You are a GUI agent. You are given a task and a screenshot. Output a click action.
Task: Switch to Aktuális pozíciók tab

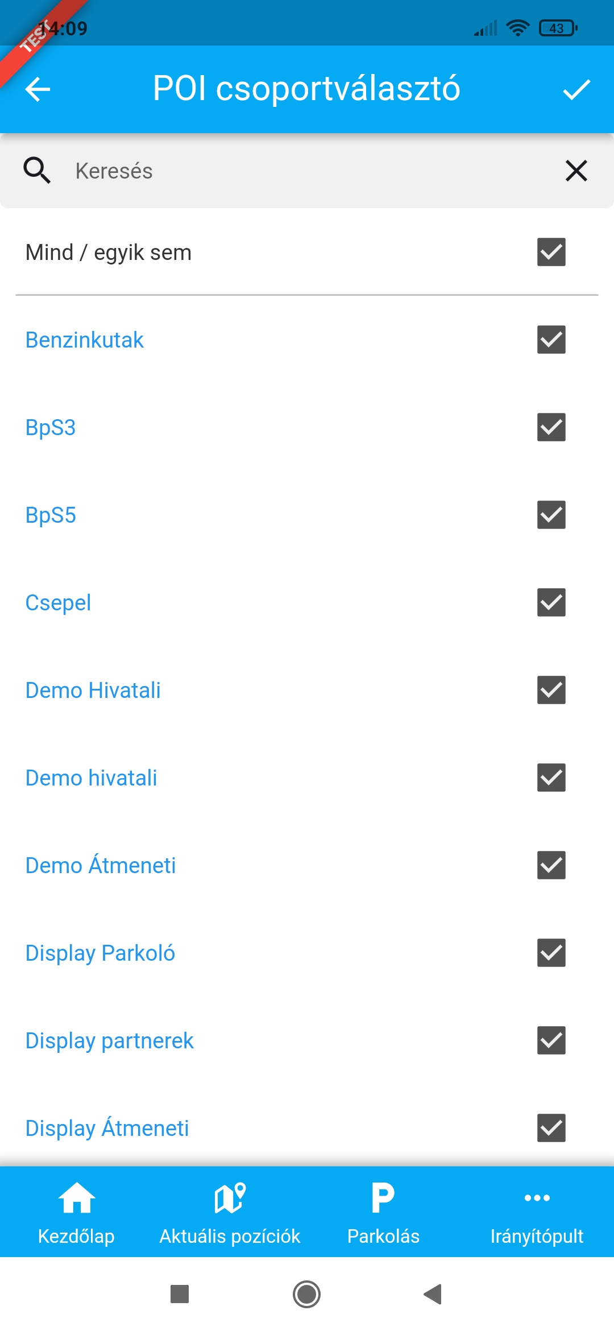pos(230,1212)
